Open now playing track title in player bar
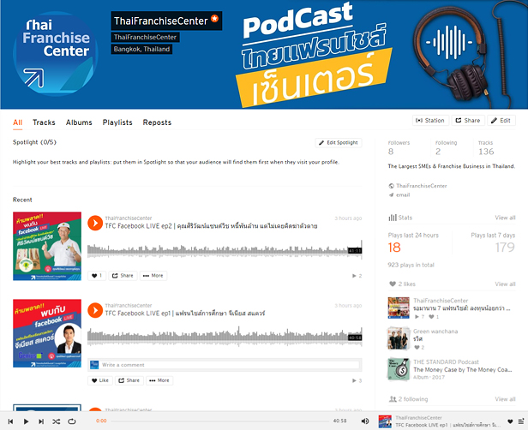The width and height of the screenshot is (528, 430). coord(447,425)
